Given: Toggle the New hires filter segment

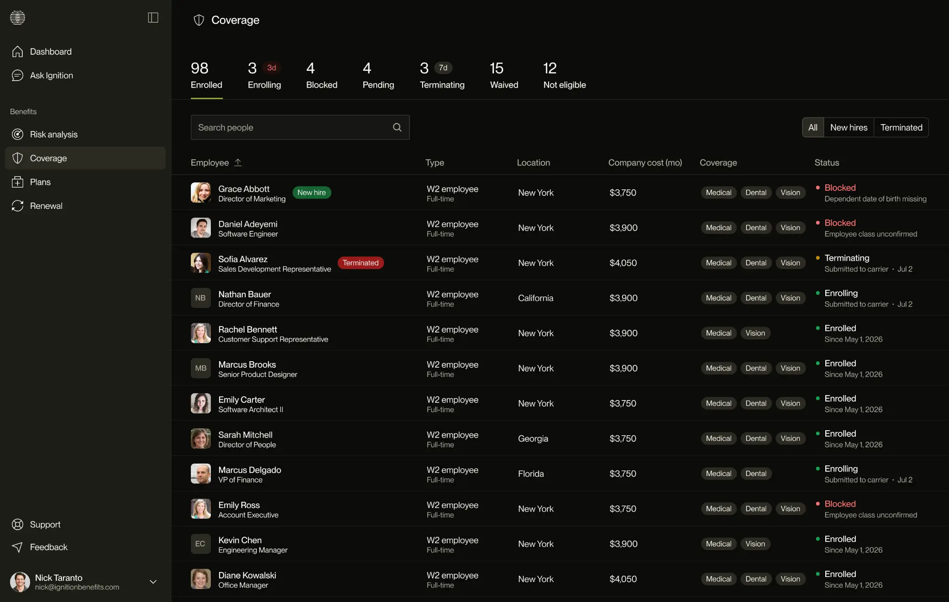Looking at the screenshot, I should point(848,127).
